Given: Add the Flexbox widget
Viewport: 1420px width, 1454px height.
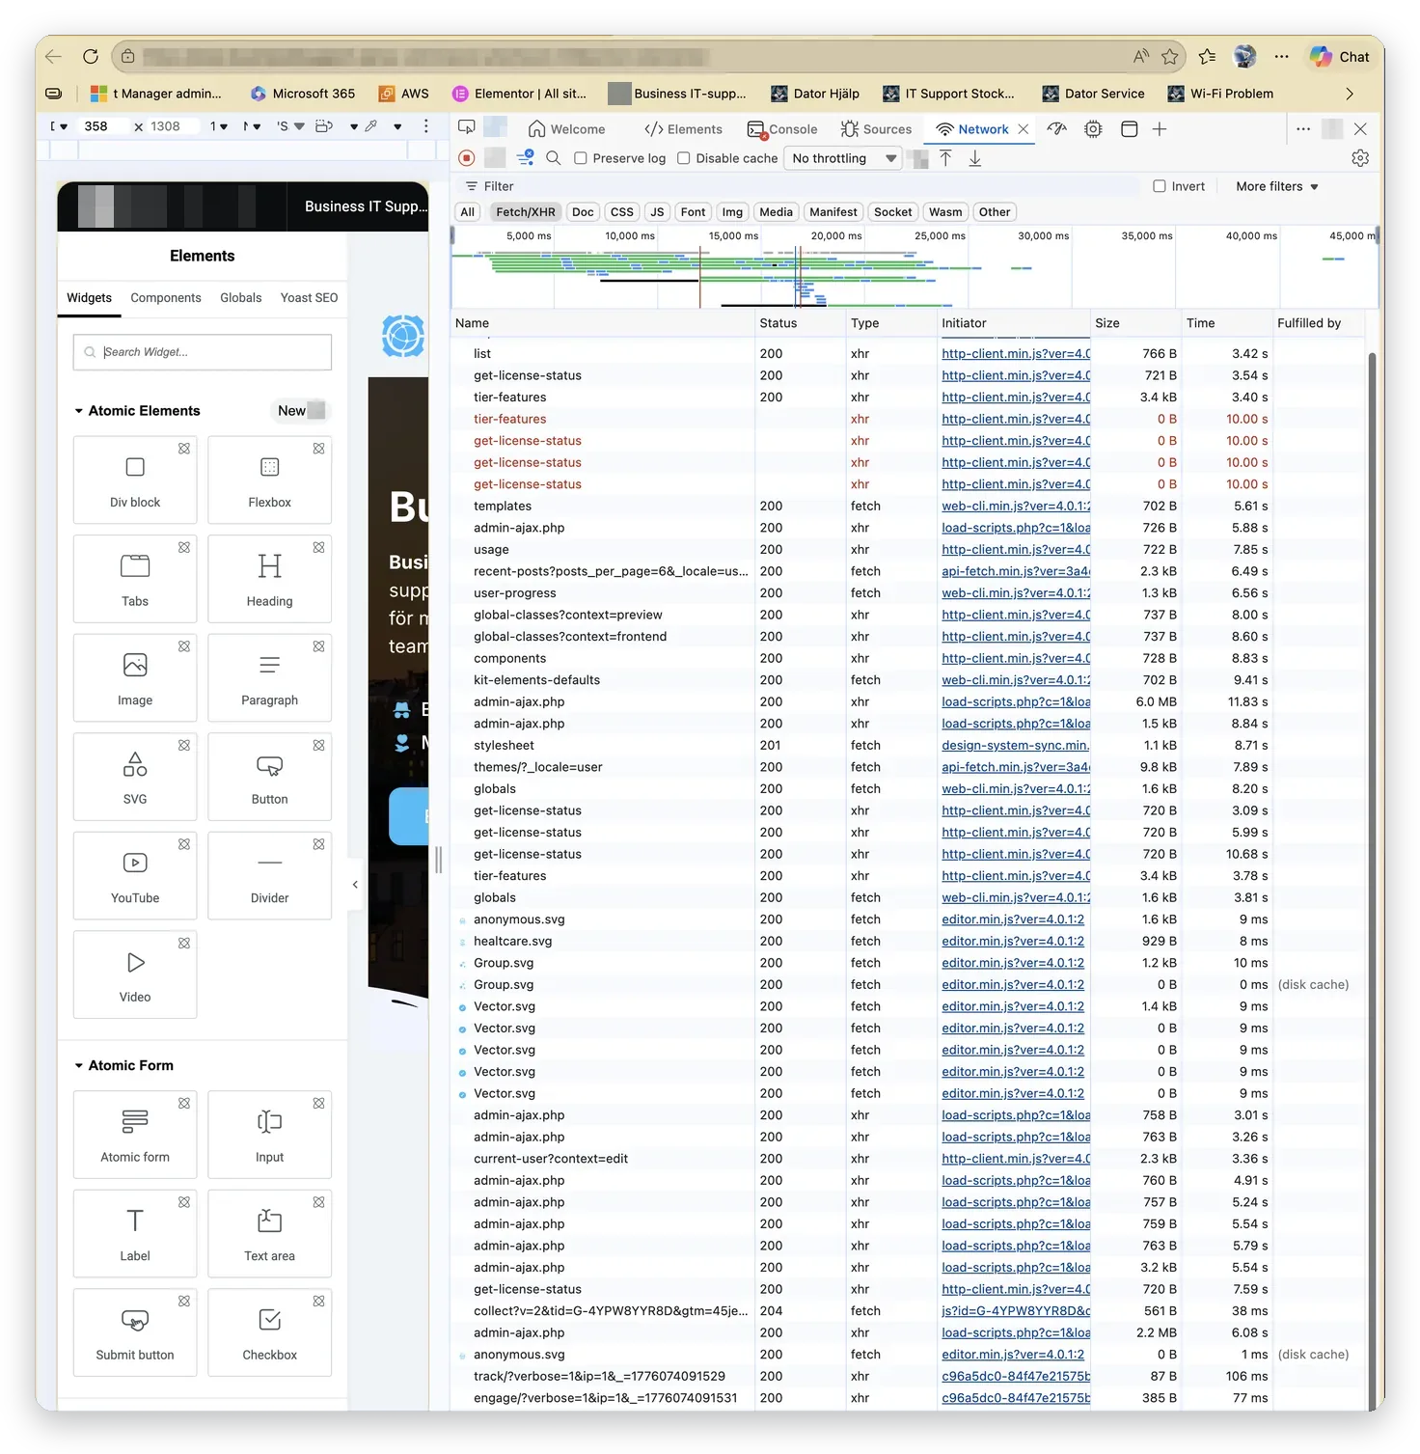Looking at the screenshot, I should coord(270,480).
